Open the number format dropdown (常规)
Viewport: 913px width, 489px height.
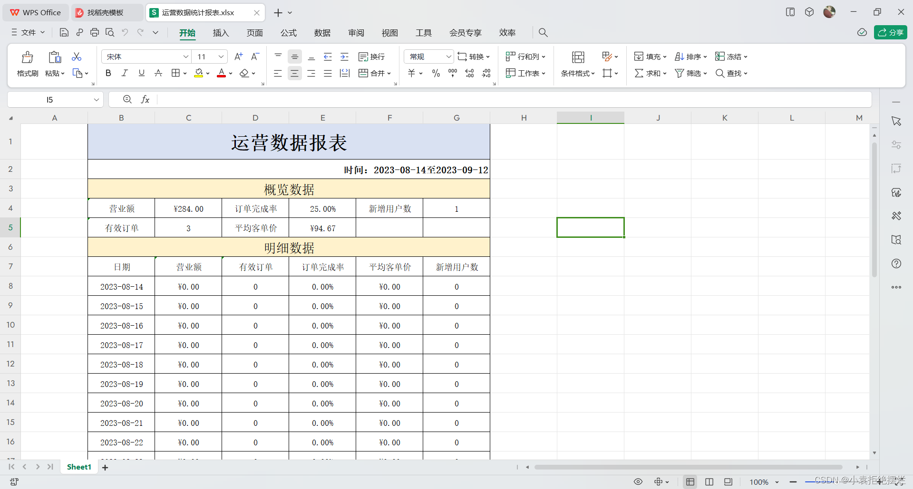448,56
